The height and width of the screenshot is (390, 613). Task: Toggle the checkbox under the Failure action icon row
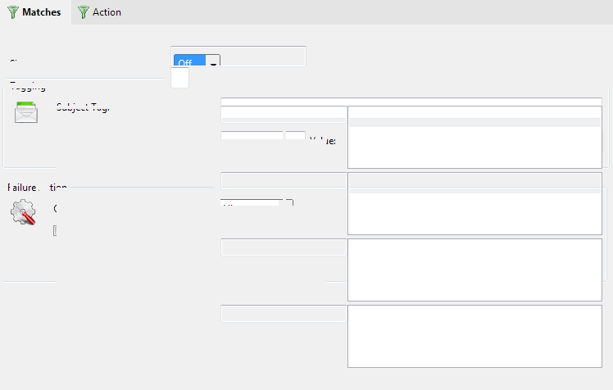click(x=55, y=231)
